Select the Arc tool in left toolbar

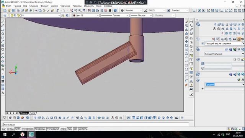pyautogui.click(x=3, y=42)
